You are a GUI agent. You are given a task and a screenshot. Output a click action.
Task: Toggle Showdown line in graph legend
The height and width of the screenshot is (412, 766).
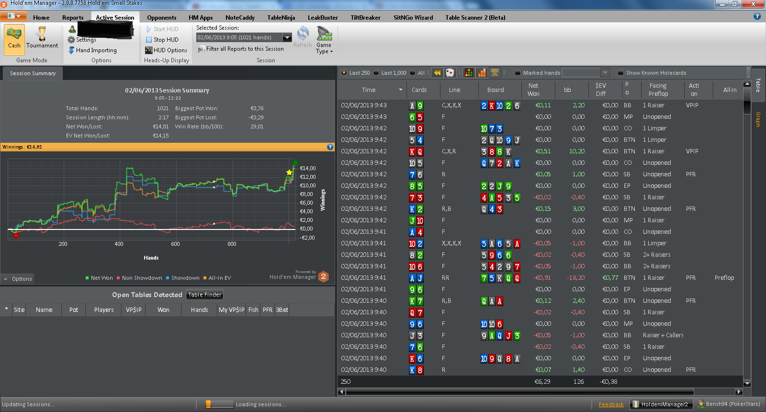182,278
